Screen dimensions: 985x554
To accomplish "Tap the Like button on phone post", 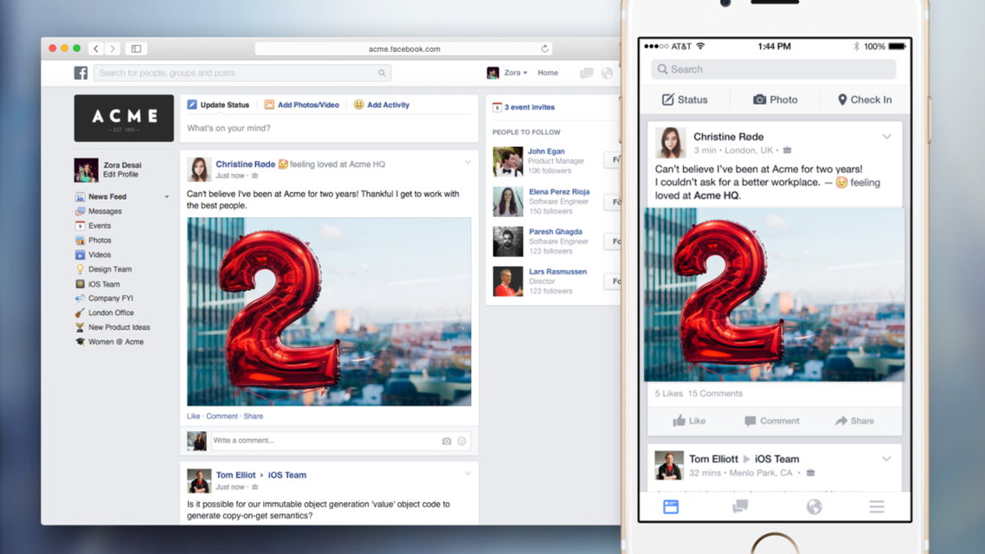I will (689, 421).
